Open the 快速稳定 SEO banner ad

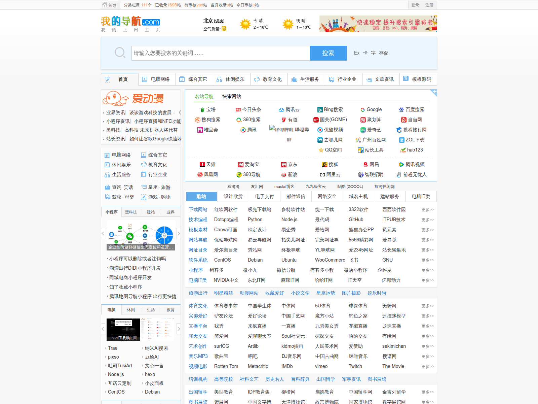click(378, 24)
